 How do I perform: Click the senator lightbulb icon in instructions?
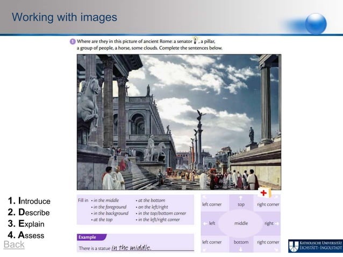click(x=197, y=40)
